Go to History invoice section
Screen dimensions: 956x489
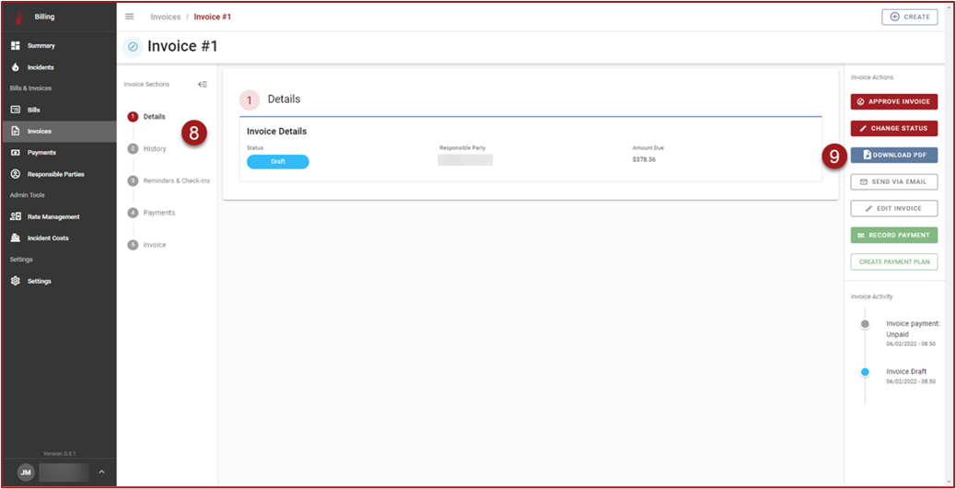tap(154, 148)
